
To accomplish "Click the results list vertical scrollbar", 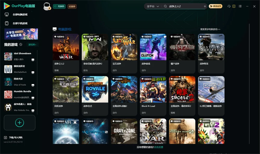I will pyautogui.click(x=249, y=84).
